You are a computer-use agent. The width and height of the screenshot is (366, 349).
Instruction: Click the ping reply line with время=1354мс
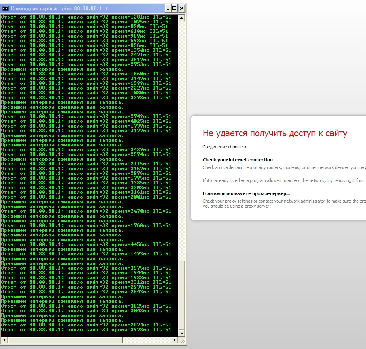click(x=86, y=51)
